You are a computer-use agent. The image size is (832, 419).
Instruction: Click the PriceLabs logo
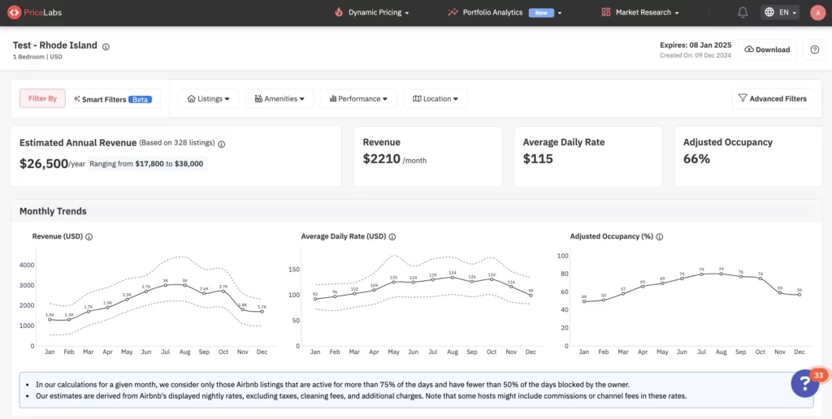[x=37, y=13]
